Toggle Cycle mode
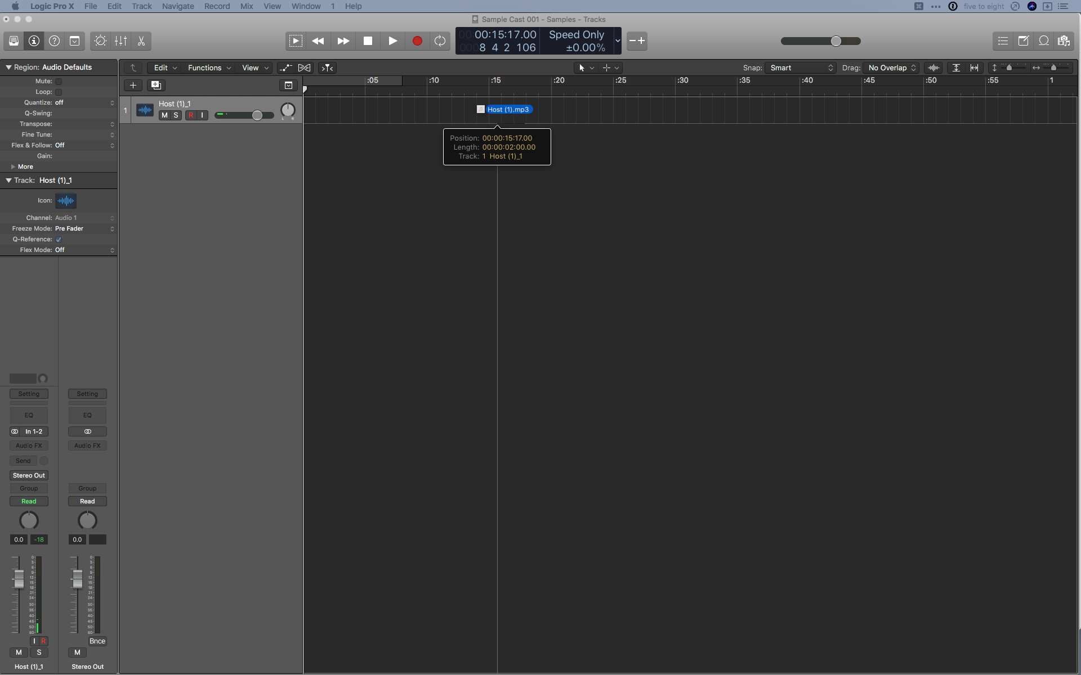 tap(440, 41)
